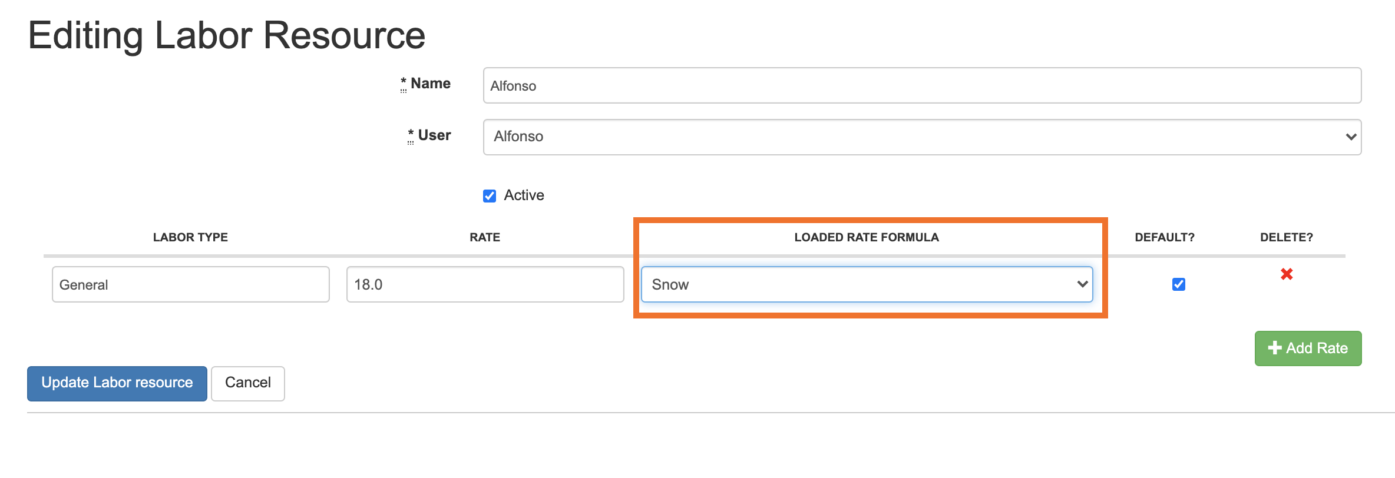Click the LOADED RATE FORMULA column header

point(866,237)
